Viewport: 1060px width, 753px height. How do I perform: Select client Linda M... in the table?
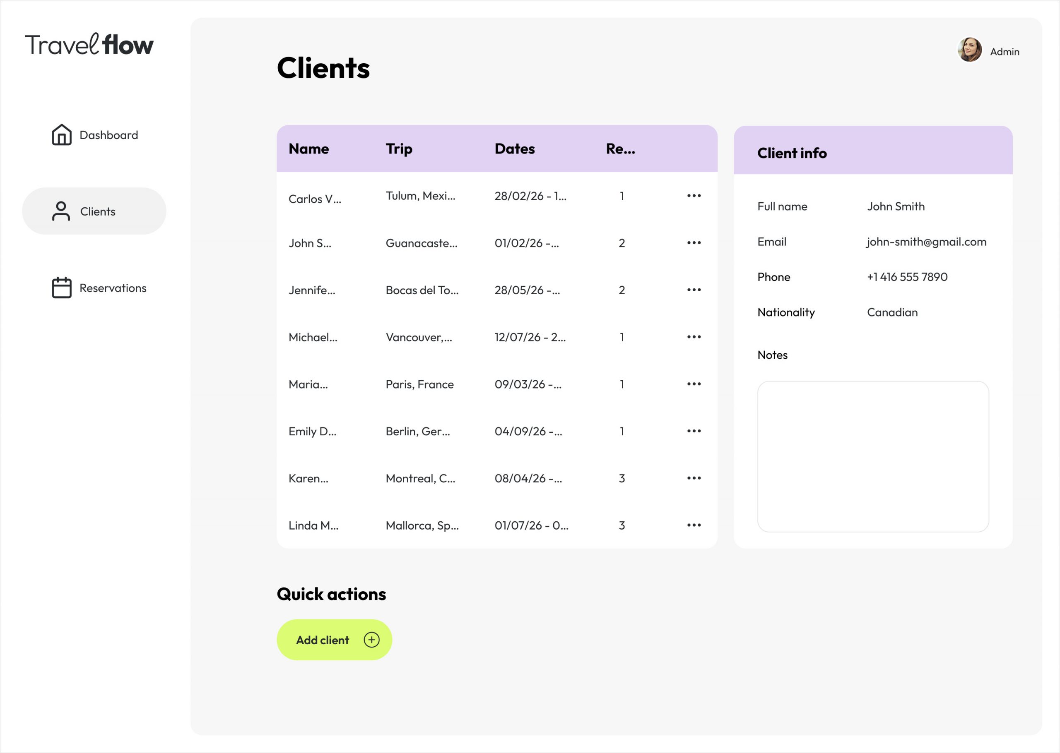coord(313,525)
